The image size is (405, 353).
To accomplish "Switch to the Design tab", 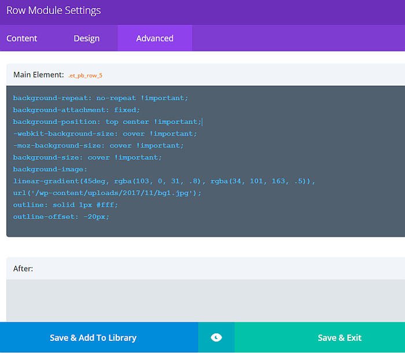I will tap(86, 38).
